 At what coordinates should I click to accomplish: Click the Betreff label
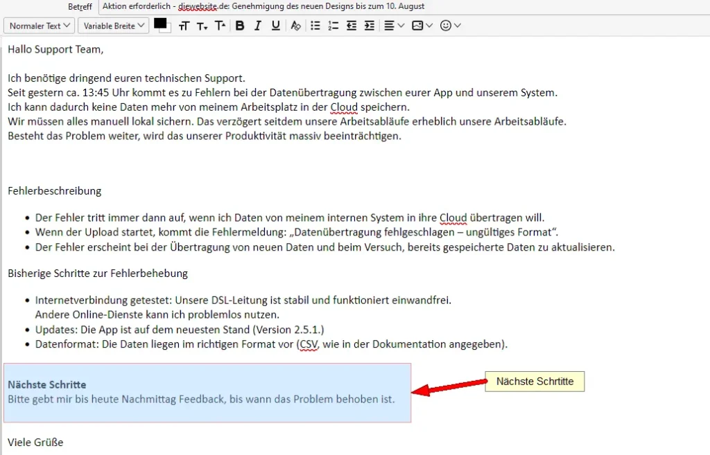point(80,6)
